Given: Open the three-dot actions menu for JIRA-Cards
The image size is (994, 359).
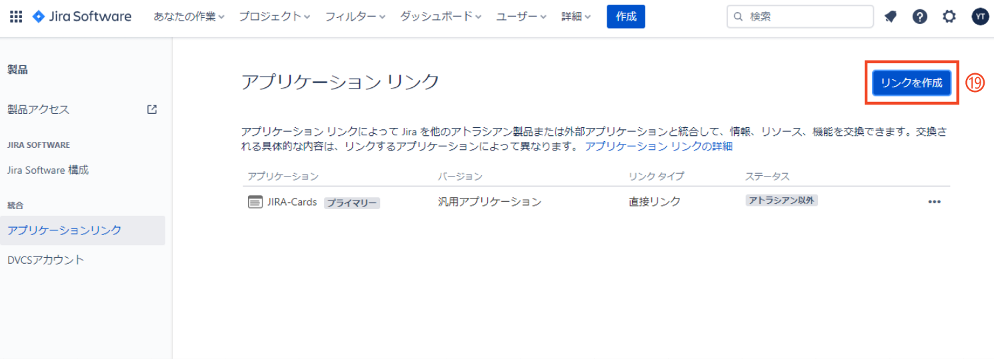Looking at the screenshot, I should (x=934, y=202).
